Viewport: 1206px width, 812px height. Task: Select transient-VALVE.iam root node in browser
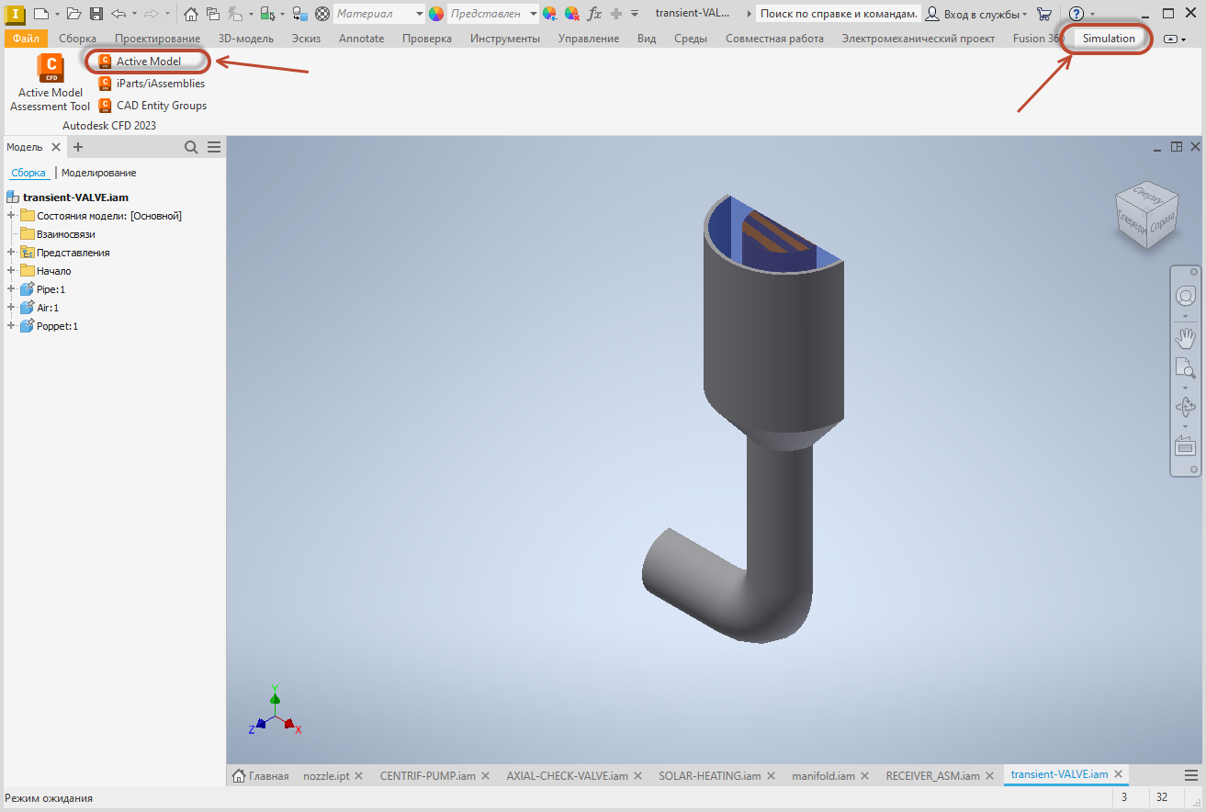point(75,197)
